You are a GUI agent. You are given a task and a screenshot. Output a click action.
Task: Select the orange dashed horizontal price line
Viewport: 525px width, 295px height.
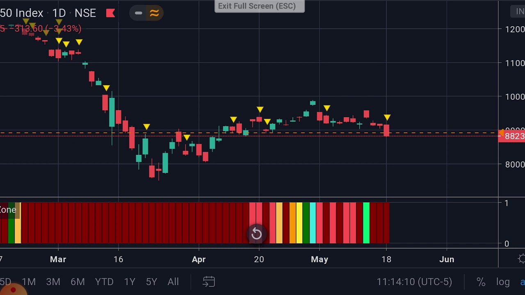pyautogui.click(x=249, y=133)
